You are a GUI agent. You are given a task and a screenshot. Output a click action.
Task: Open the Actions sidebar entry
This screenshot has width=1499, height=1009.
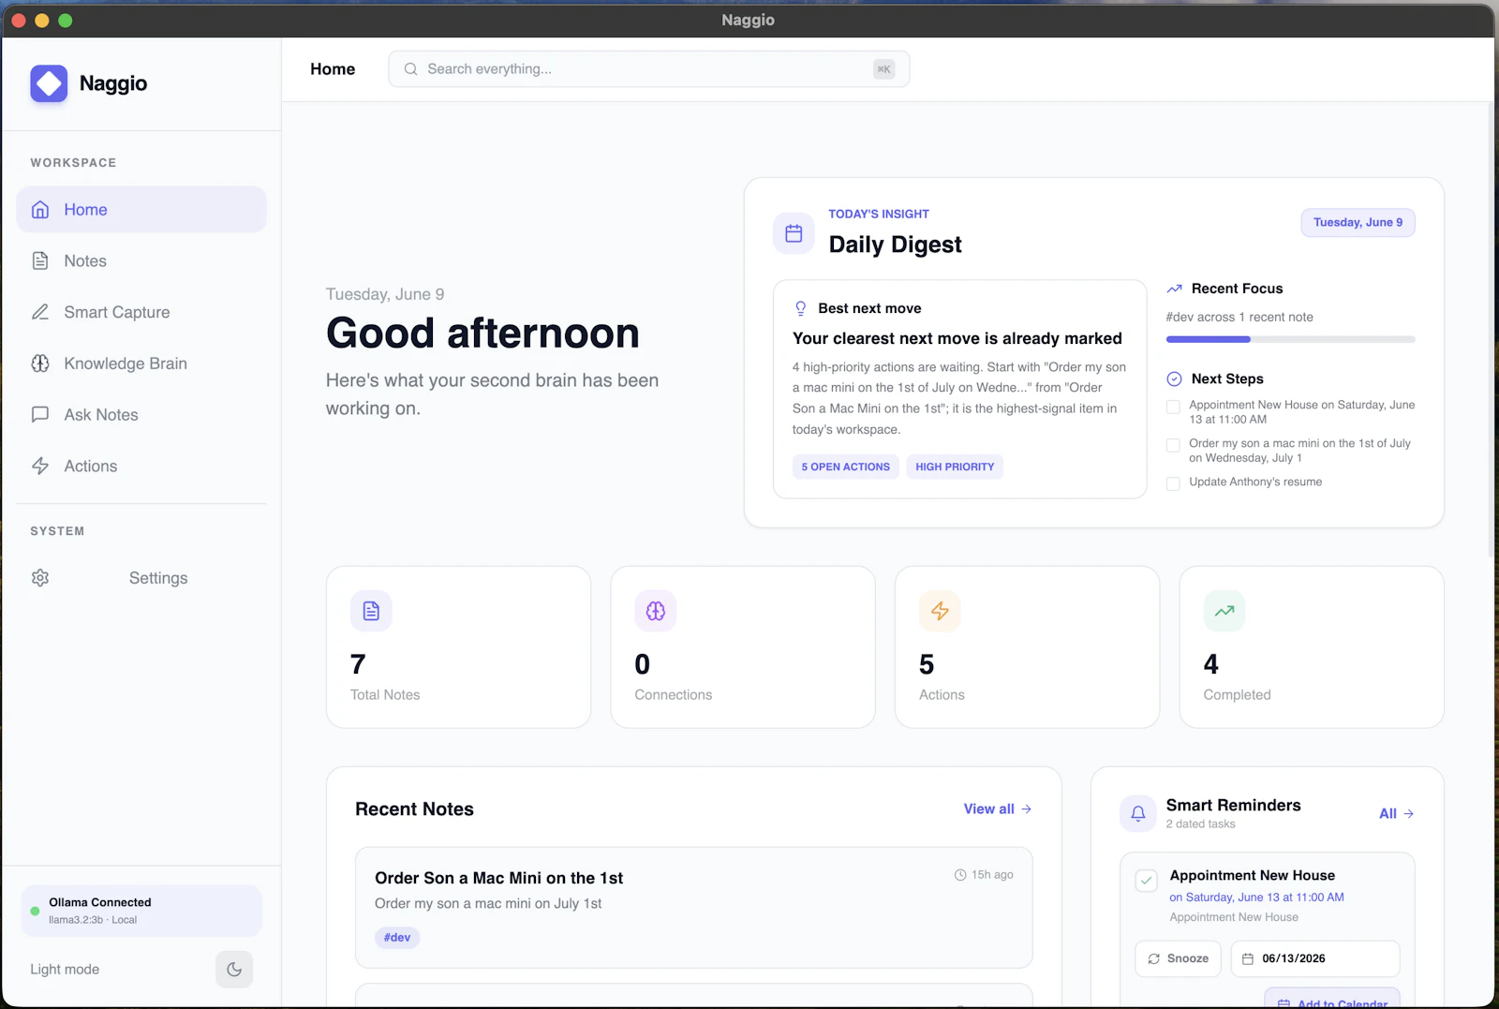click(141, 466)
